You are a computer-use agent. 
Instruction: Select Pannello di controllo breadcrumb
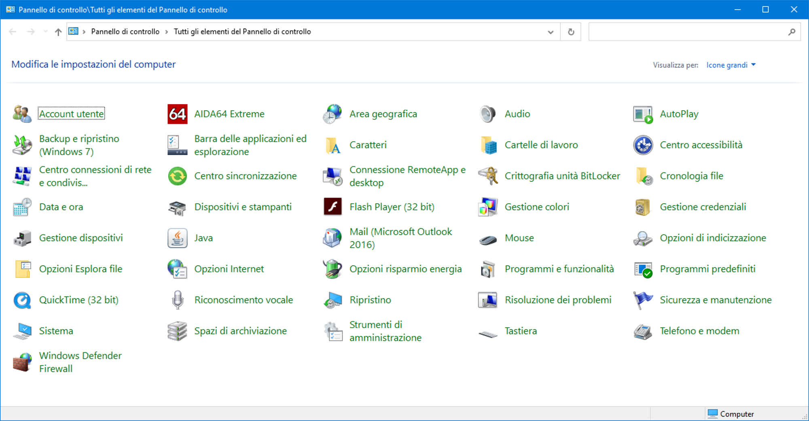(125, 32)
